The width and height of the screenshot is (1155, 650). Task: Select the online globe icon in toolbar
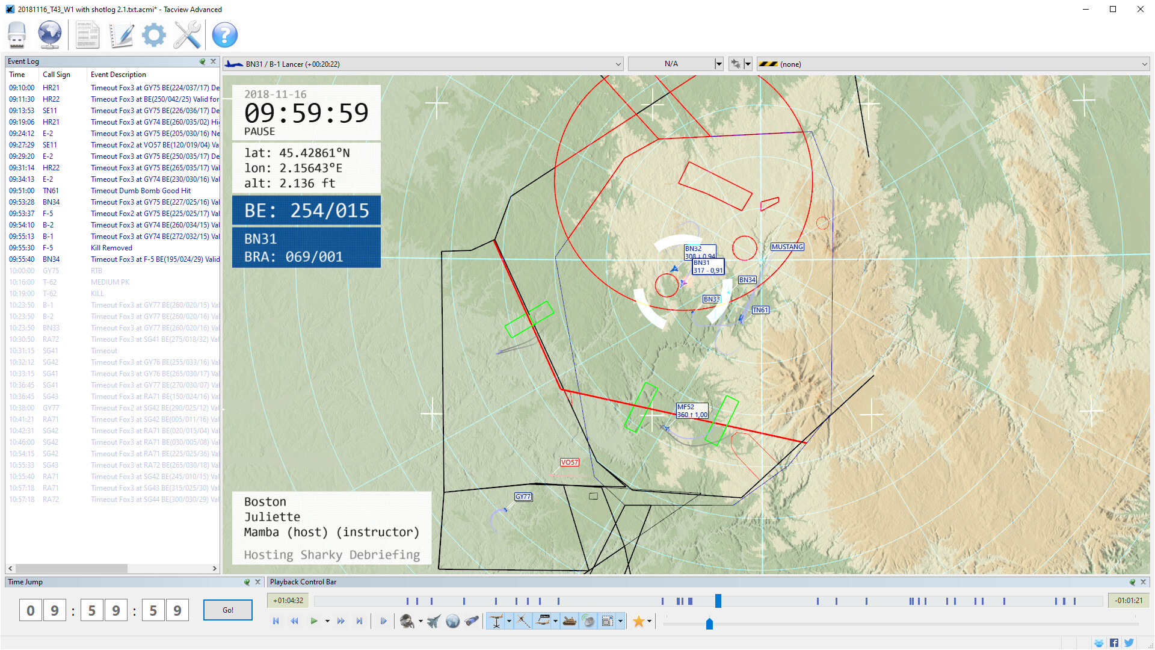49,34
